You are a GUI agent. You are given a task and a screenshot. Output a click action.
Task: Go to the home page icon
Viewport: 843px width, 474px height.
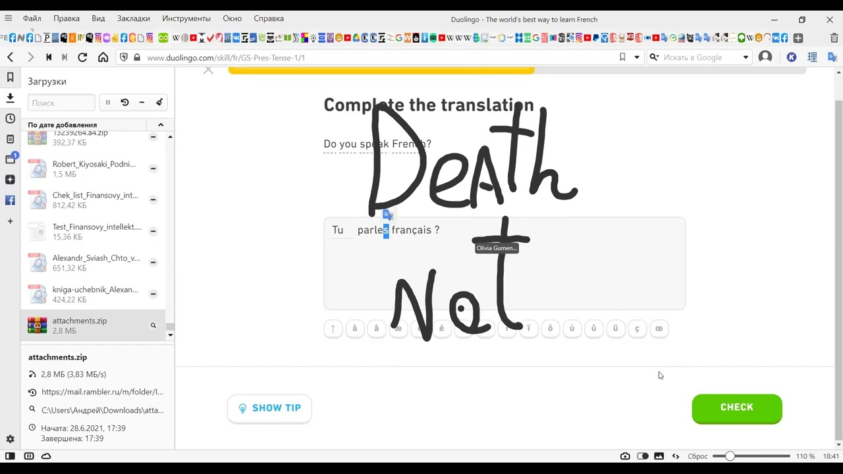point(103,57)
